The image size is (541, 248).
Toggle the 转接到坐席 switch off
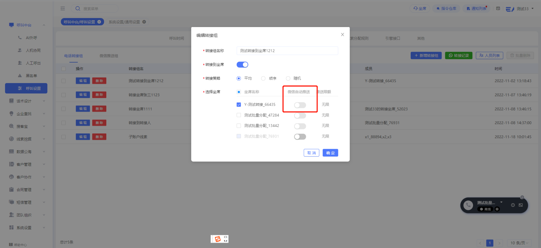tap(242, 65)
